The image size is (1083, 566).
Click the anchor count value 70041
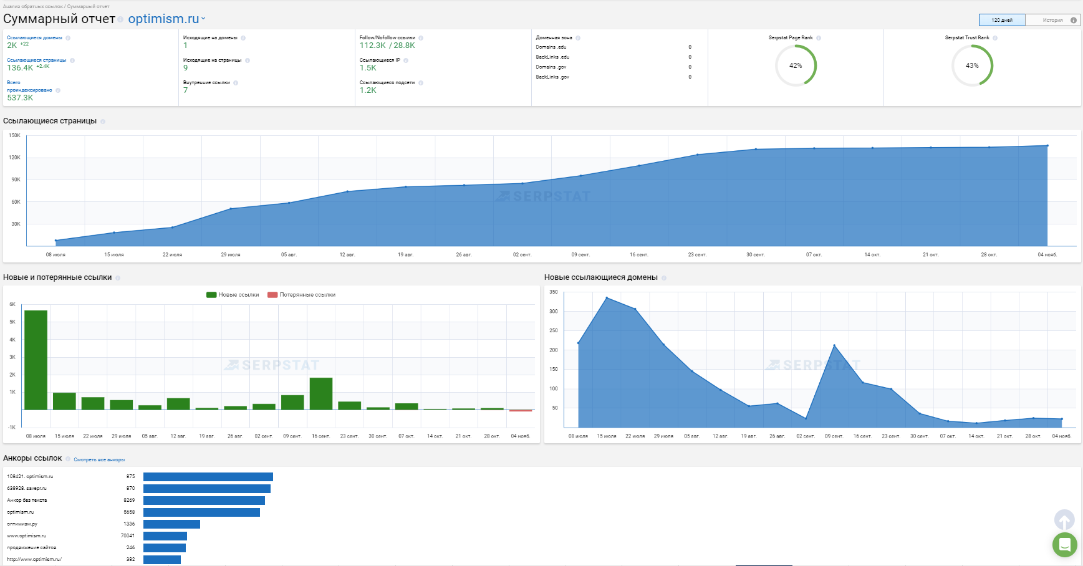(128, 536)
